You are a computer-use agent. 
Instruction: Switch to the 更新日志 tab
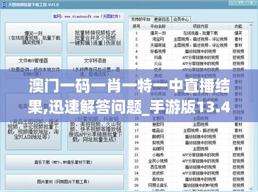[162, 19]
